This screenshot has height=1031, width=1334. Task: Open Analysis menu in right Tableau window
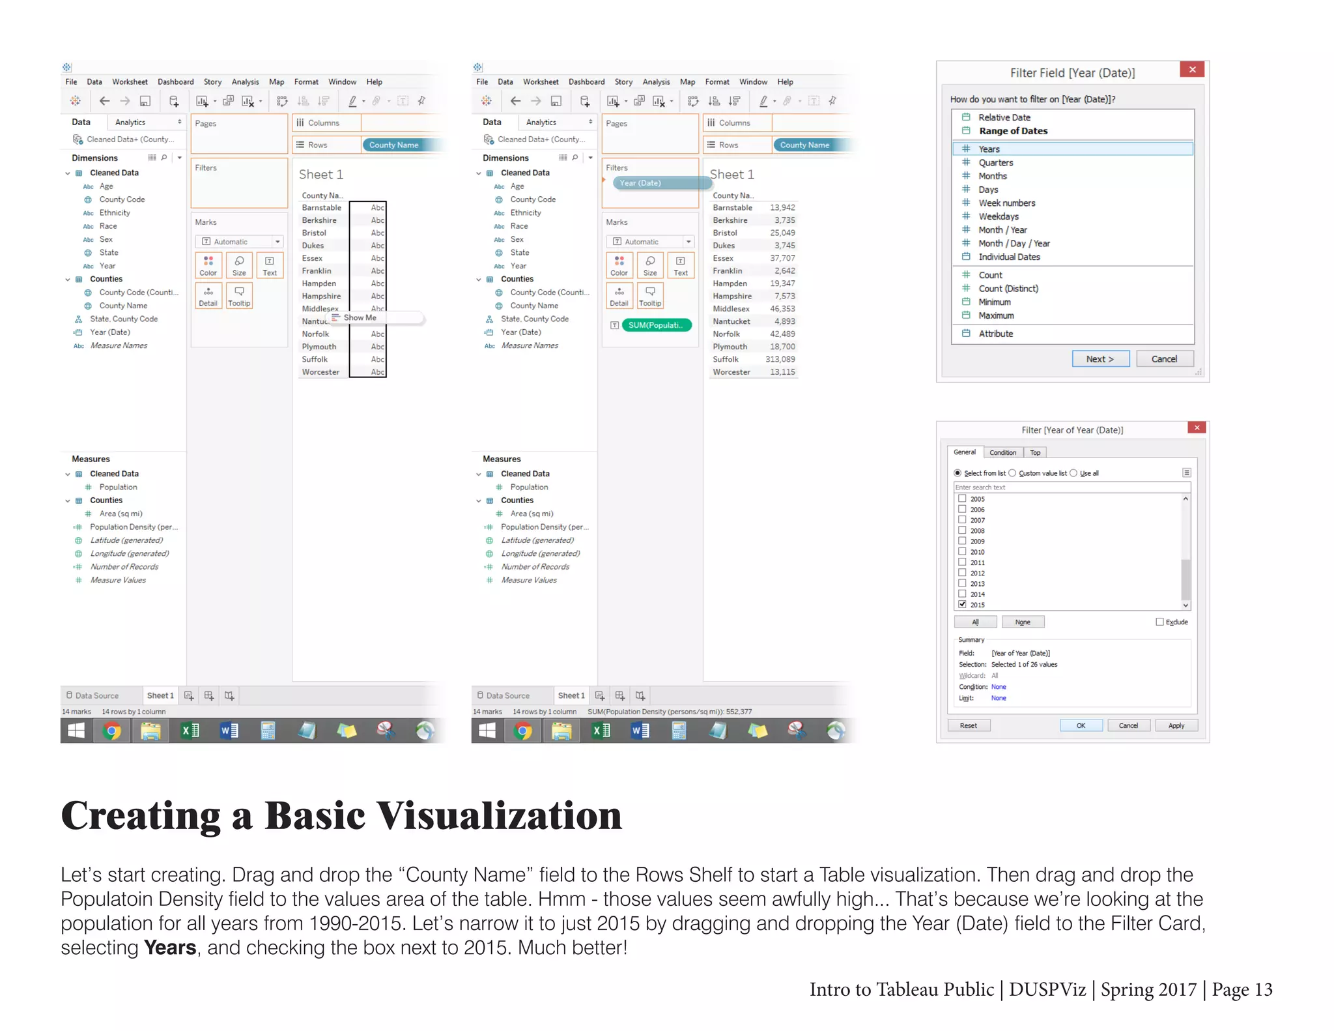[656, 82]
